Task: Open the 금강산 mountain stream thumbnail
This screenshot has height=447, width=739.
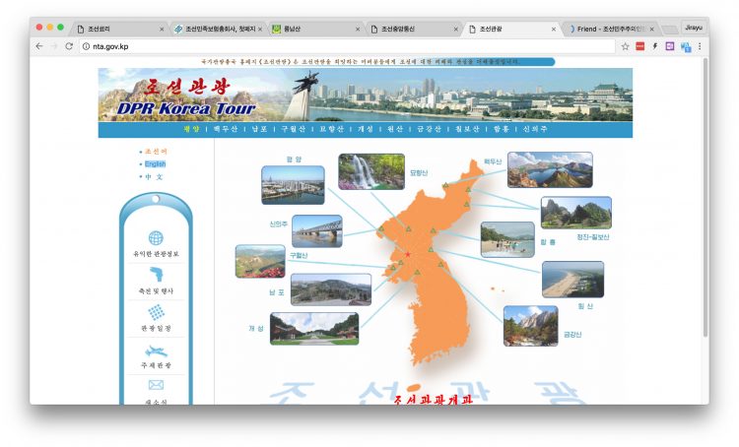Action: click(x=531, y=326)
